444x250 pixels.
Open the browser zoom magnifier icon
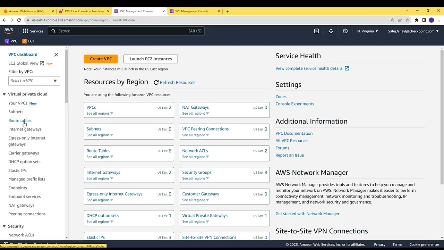pyautogui.click(x=392, y=20)
